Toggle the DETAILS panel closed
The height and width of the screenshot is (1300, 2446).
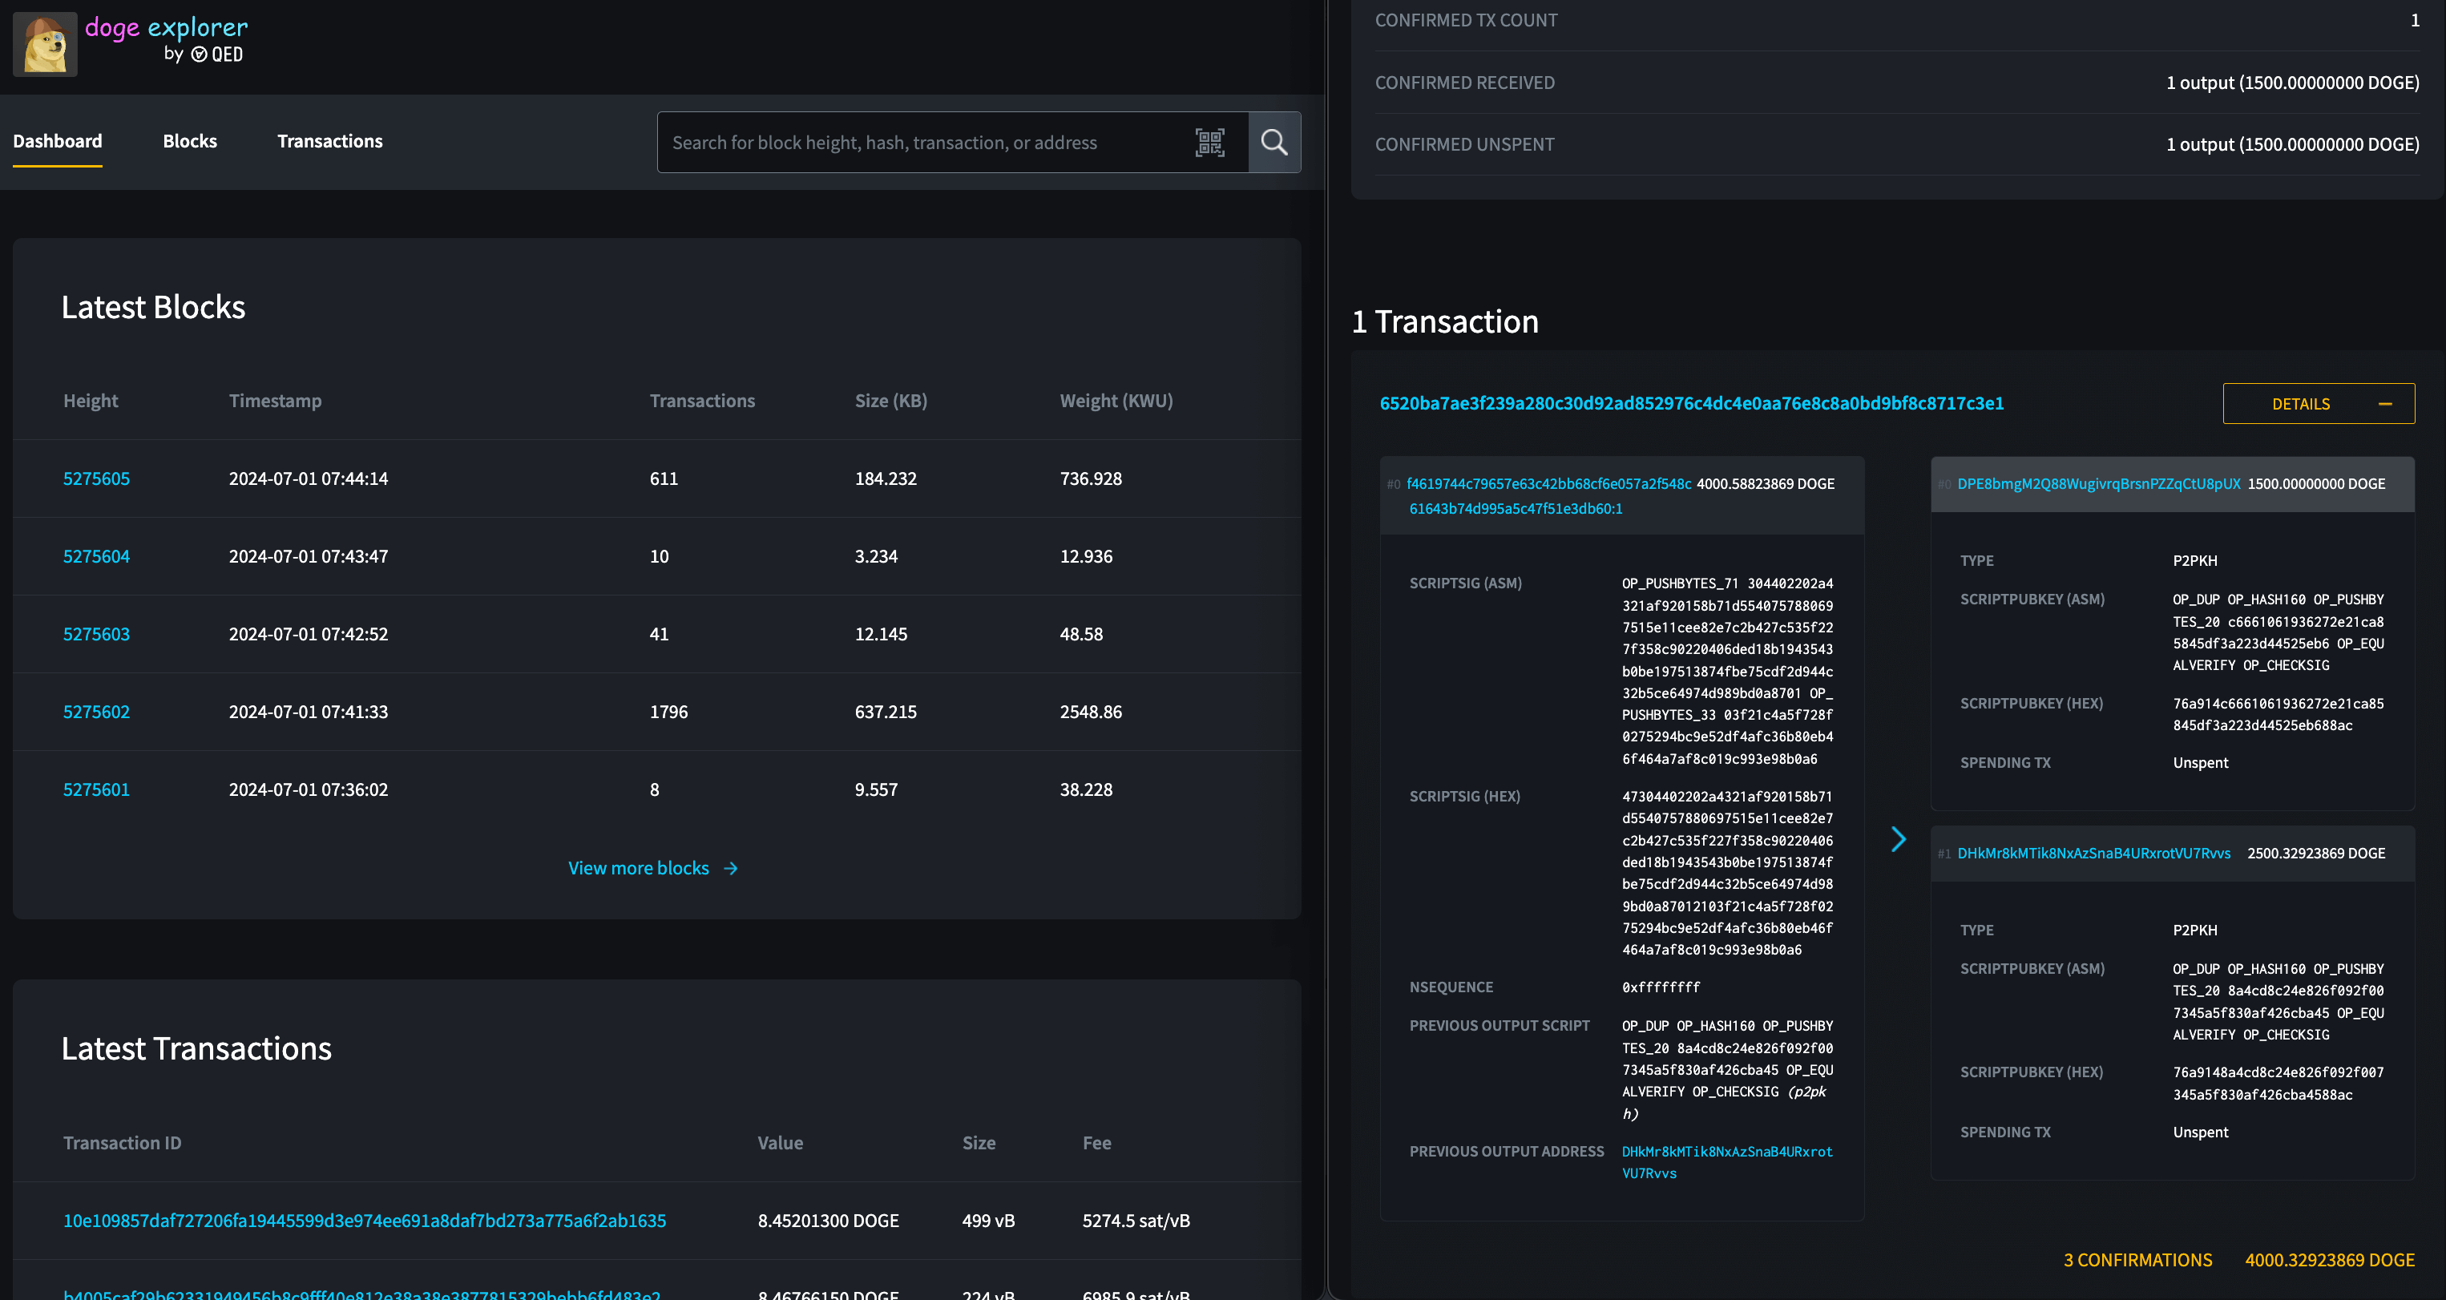pyautogui.click(x=2318, y=402)
